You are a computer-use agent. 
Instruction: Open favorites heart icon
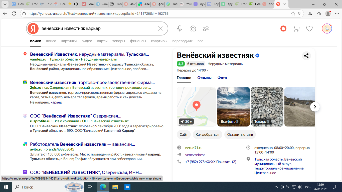coord(309,28)
